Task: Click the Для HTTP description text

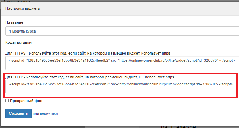Action: (x=89, y=77)
